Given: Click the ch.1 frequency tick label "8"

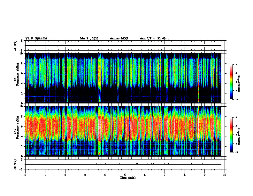Looking at the screenshot, I should [22, 63].
